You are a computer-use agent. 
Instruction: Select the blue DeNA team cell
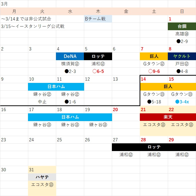click(70, 56)
